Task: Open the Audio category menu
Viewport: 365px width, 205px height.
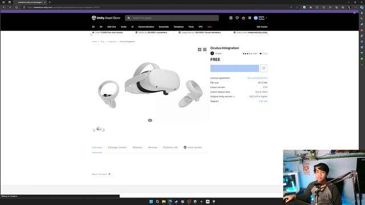Action: click(124, 27)
